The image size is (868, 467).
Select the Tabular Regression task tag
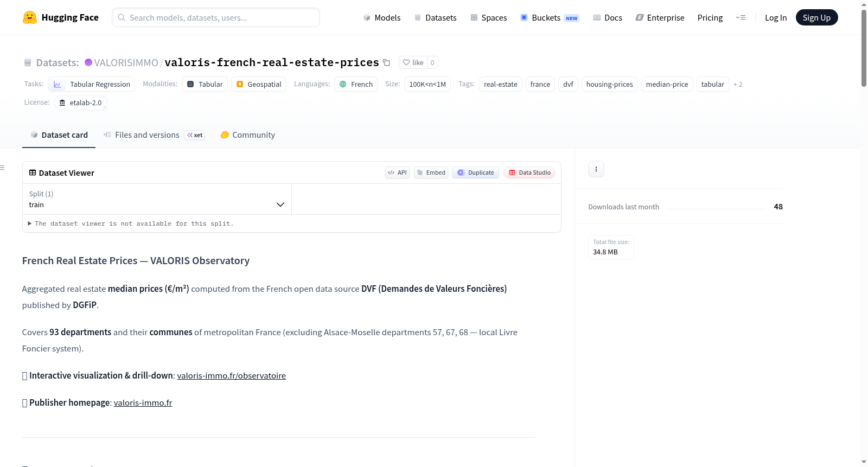(92, 84)
